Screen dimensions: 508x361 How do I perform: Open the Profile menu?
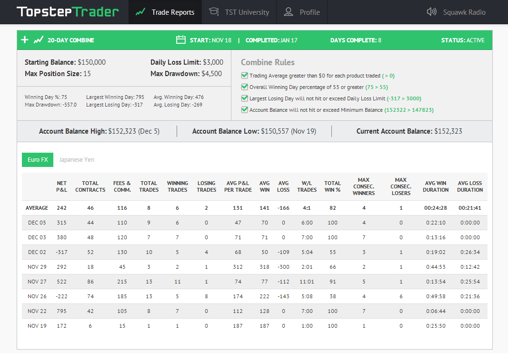click(x=302, y=12)
